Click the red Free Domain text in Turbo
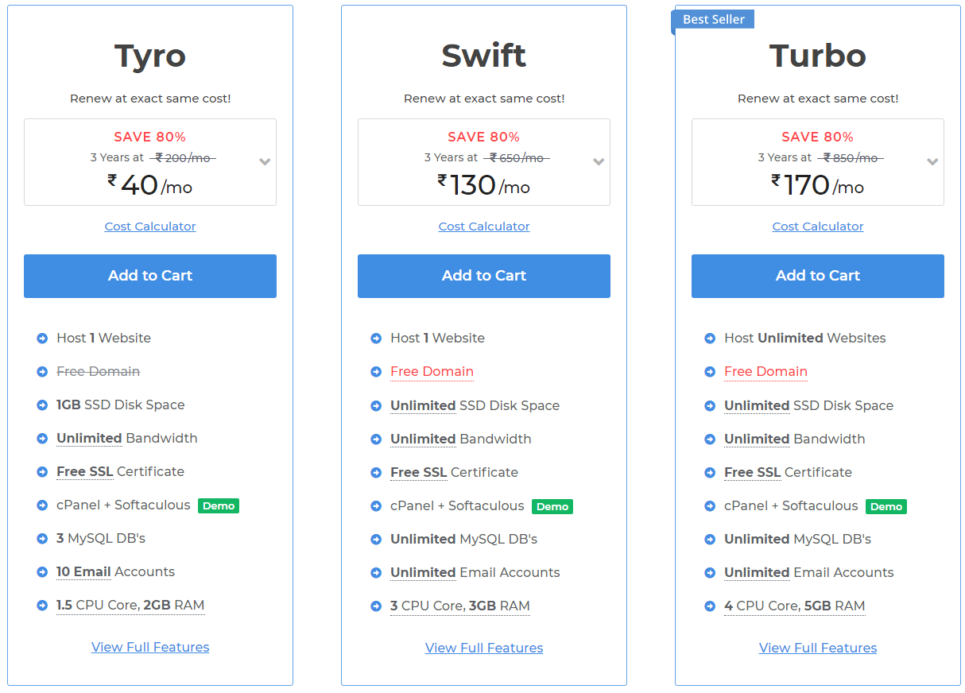 coord(765,372)
